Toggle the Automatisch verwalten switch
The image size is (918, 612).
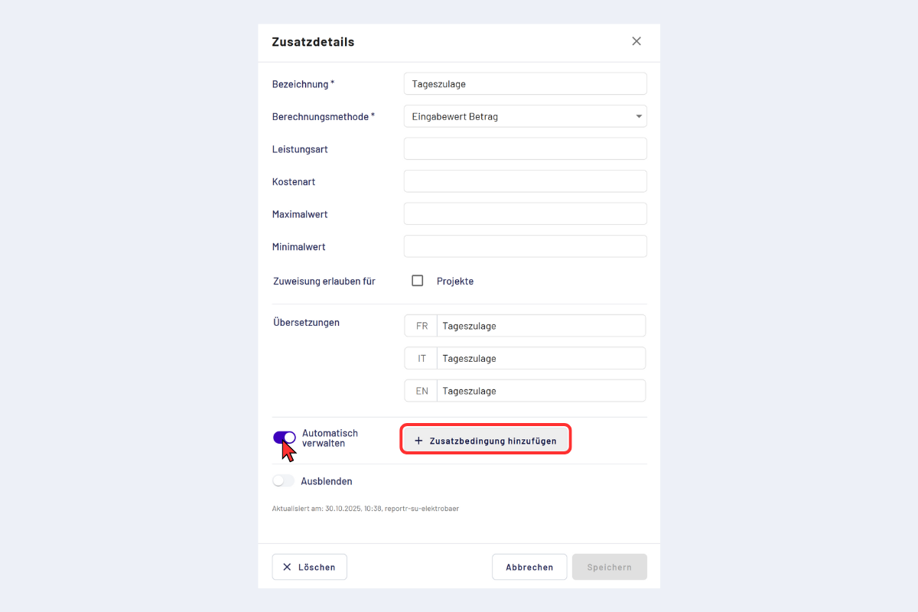click(x=285, y=438)
